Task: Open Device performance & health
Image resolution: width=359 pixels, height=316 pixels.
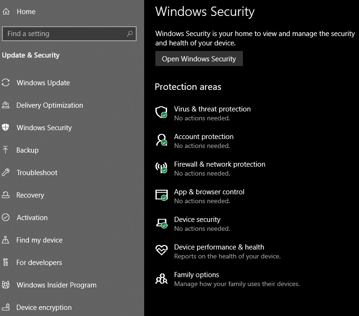Action: [219, 247]
